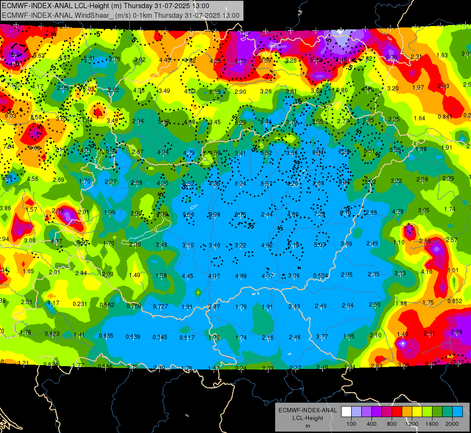Click the grid value 0.727

(160, 306)
